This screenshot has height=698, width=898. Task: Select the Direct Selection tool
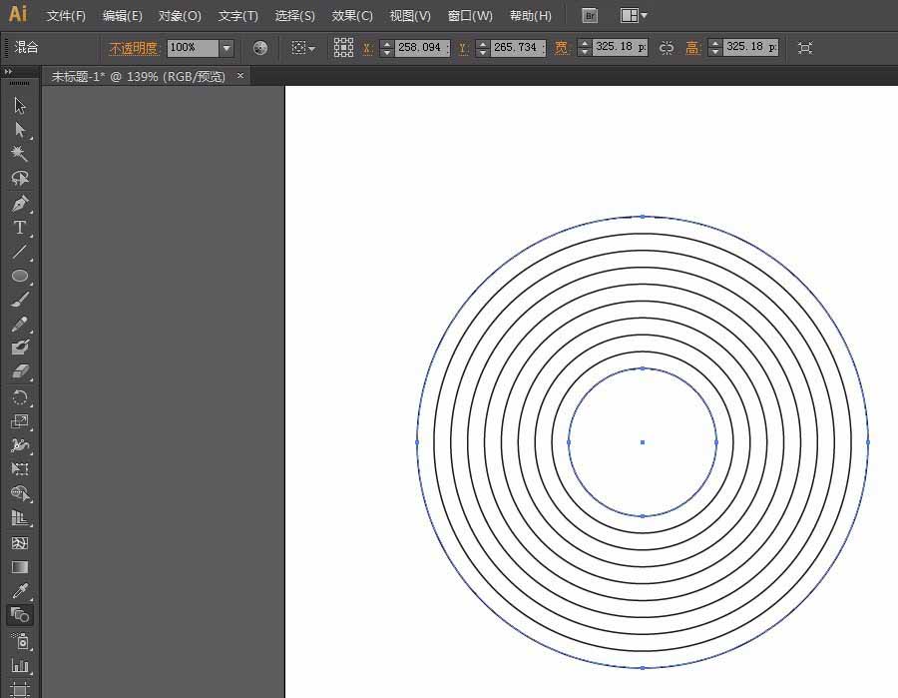tap(20, 130)
